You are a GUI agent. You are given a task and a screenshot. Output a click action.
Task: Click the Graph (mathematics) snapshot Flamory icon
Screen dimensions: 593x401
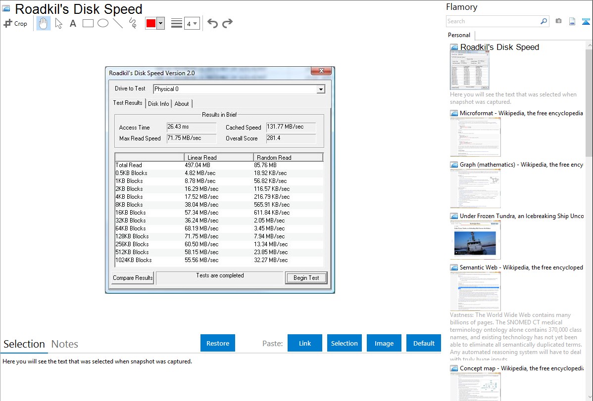tap(454, 165)
